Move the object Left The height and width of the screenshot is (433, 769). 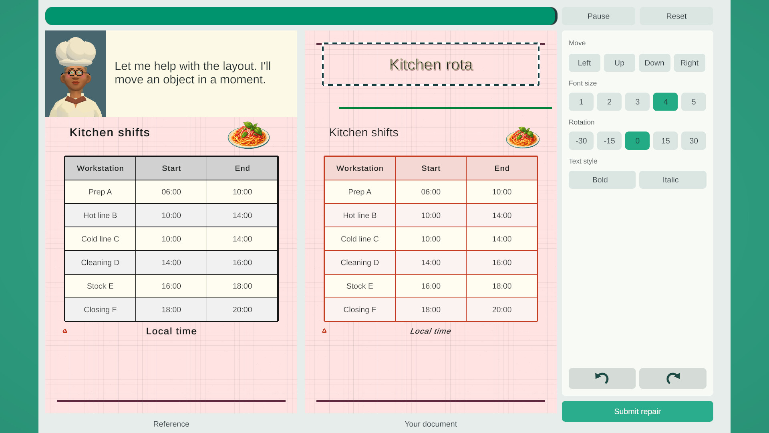[584, 63]
